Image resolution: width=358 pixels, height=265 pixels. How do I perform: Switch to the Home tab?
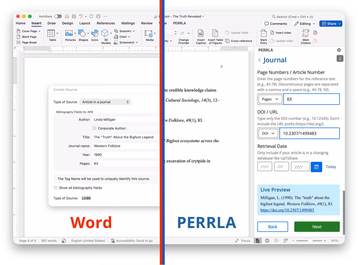[x=21, y=23]
